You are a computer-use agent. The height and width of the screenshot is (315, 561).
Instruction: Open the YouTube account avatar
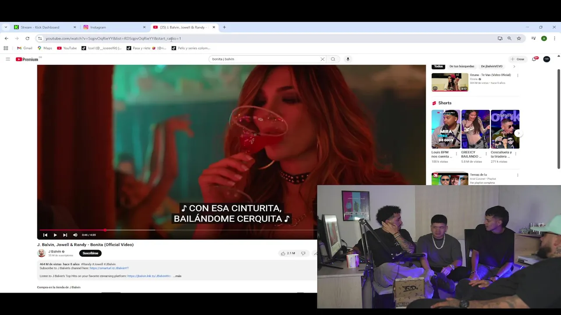point(547,59)
